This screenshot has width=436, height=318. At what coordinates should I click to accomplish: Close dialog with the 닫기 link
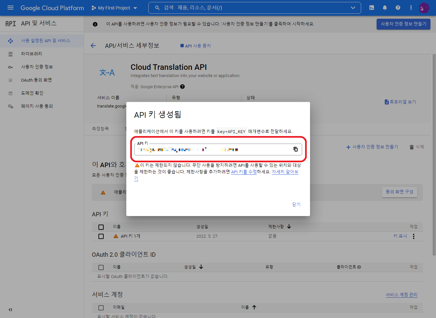pyautogui.click(x=296, y=204)
